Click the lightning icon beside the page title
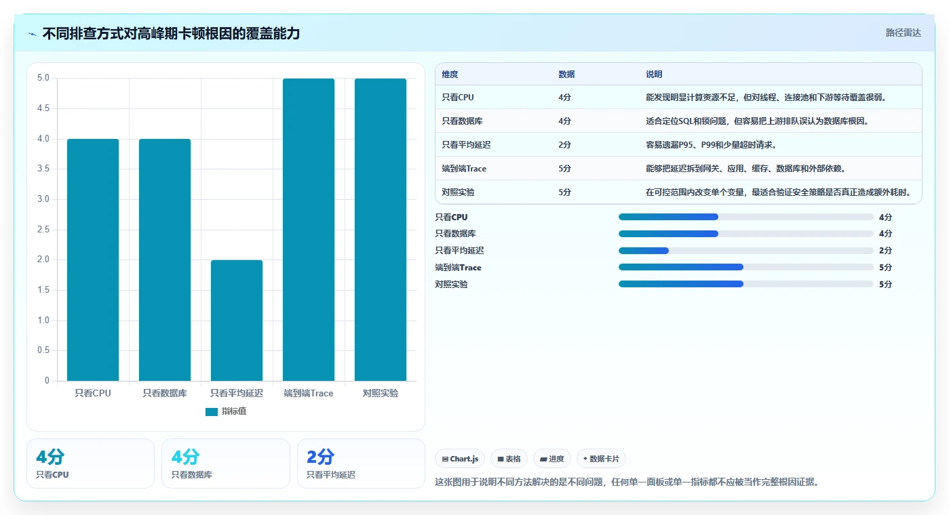This screenshot has width=949, height=515. click(x=33, y=34)
